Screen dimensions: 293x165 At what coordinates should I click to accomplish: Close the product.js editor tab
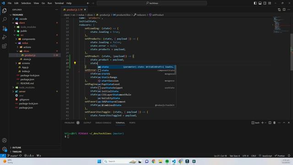(x=85, y=10)
